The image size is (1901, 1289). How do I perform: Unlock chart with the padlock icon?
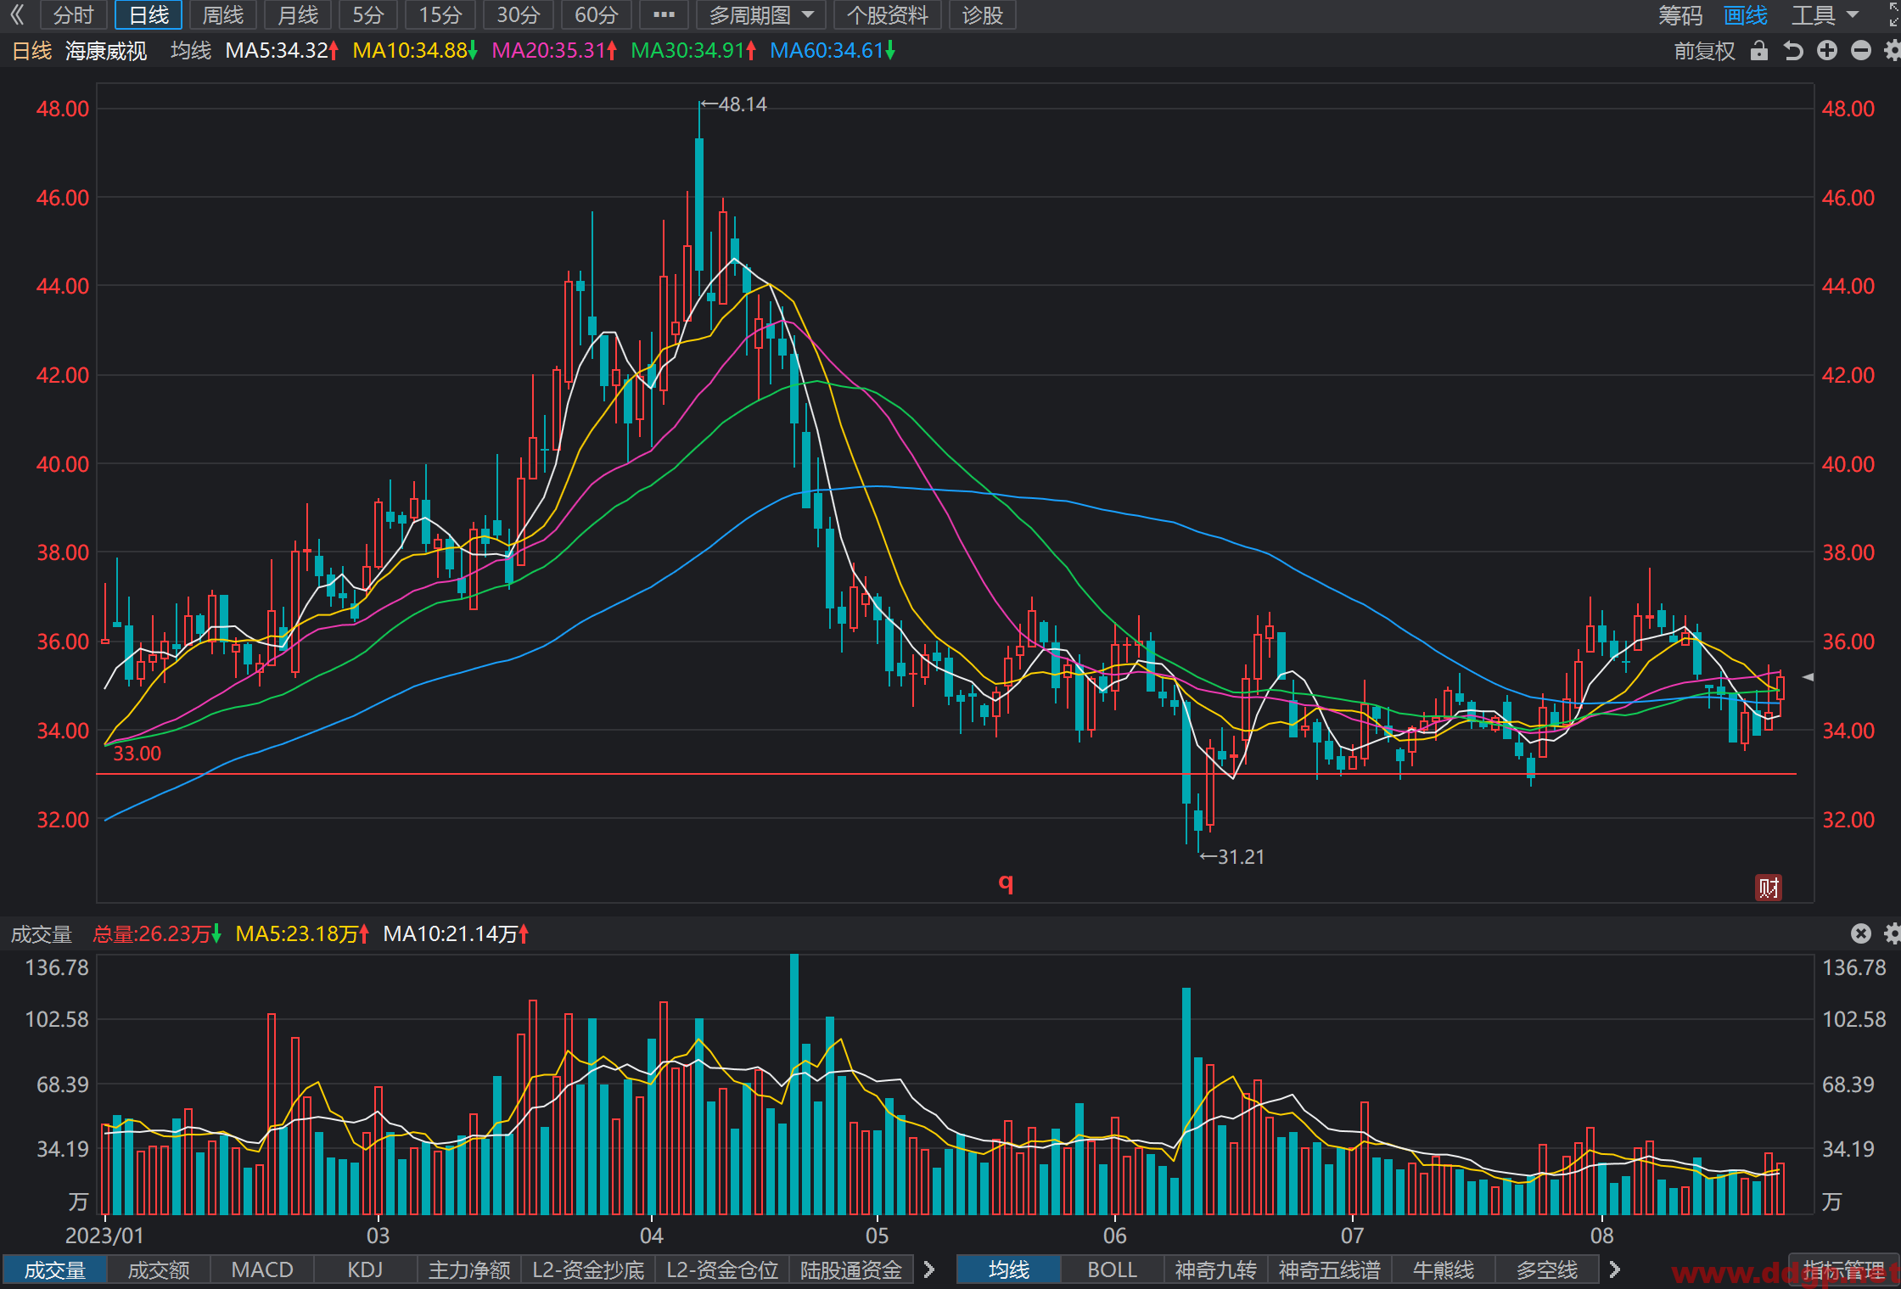pos(1759,51)
